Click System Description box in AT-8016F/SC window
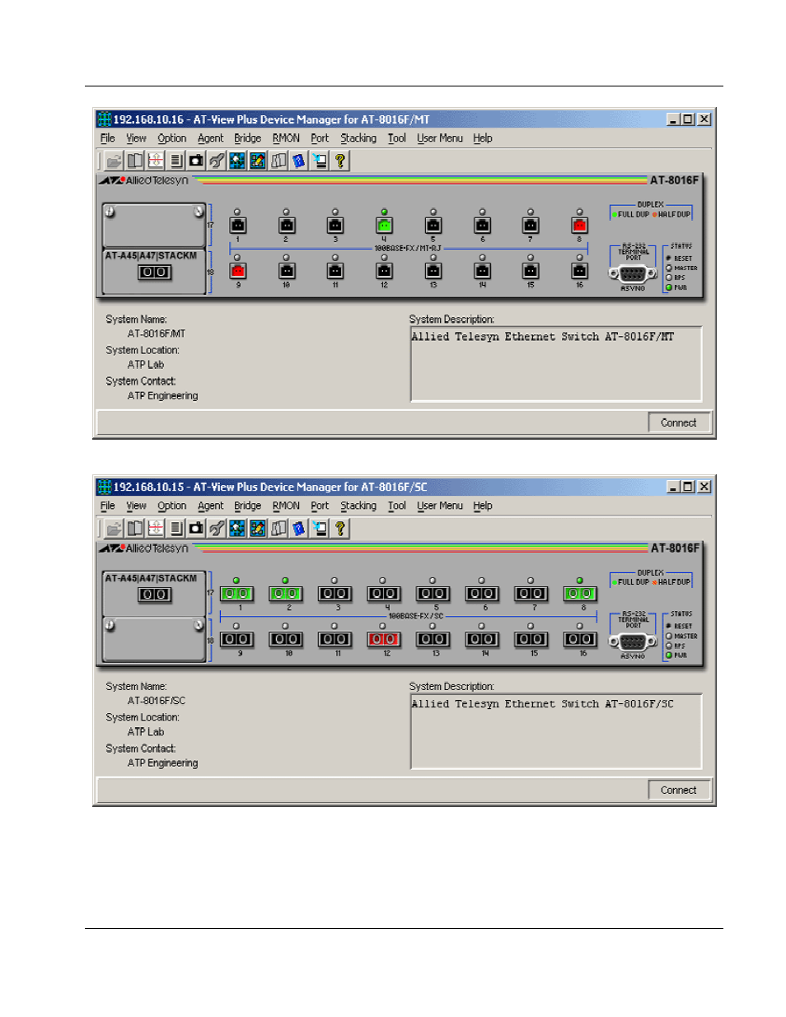The image size is (786, 1017). tap(556, 731)
